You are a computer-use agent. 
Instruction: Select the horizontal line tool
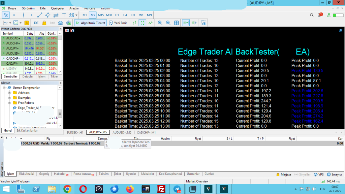(x=32, y=15)
